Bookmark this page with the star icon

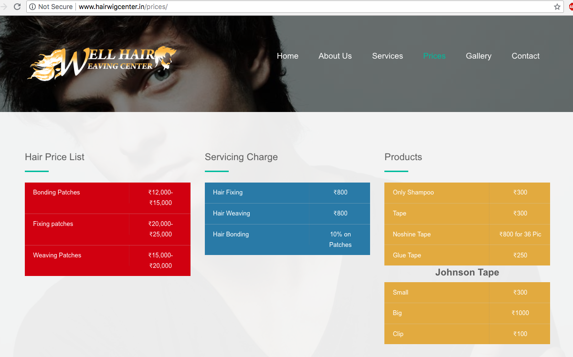tap(557, 7)
